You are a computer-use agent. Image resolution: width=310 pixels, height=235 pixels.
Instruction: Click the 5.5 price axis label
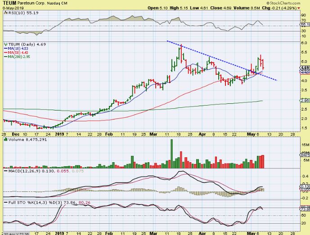pyautogui.click(x=304, y=52)
